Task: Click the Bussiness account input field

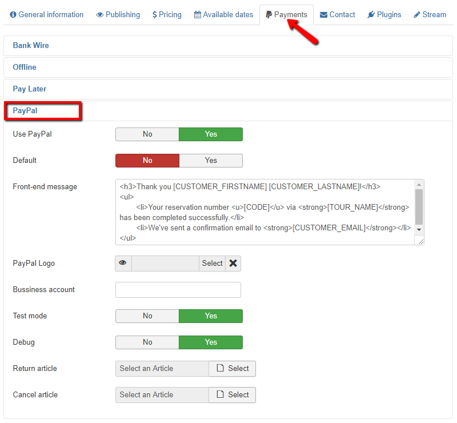Action: [x=178, y=290]
